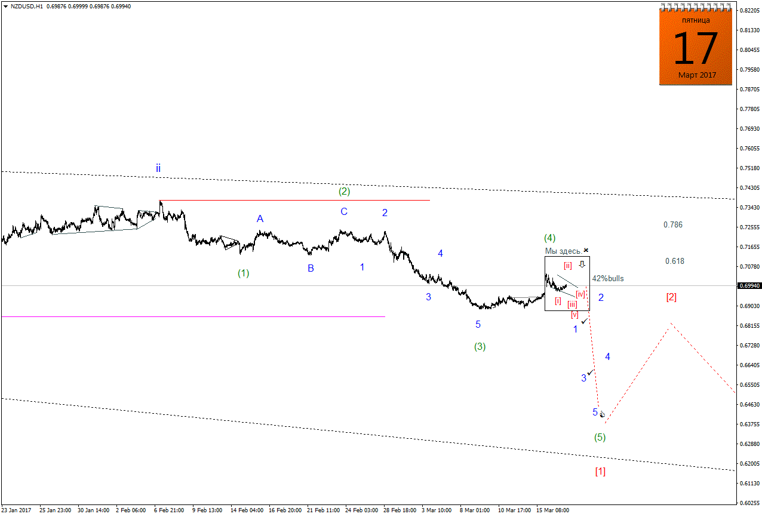Screen dimensions: 762x517
Task: Select the red '[ii]' sub-wave label
Action: [568, 265]
